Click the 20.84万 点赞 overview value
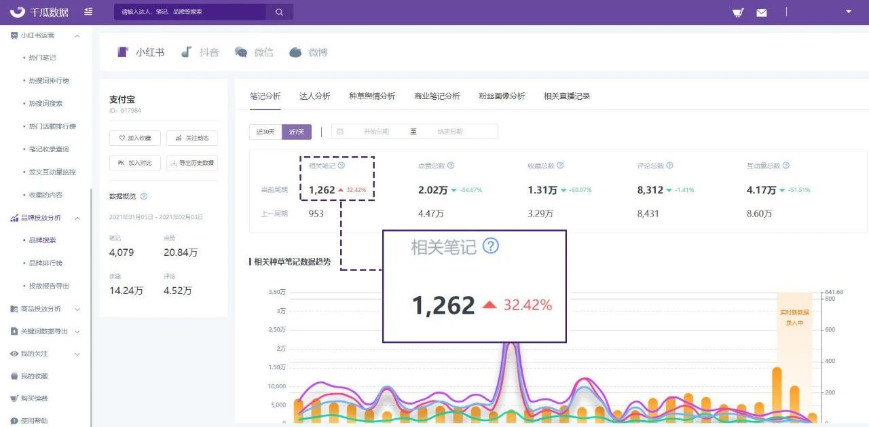 click(x=181, y=253)
